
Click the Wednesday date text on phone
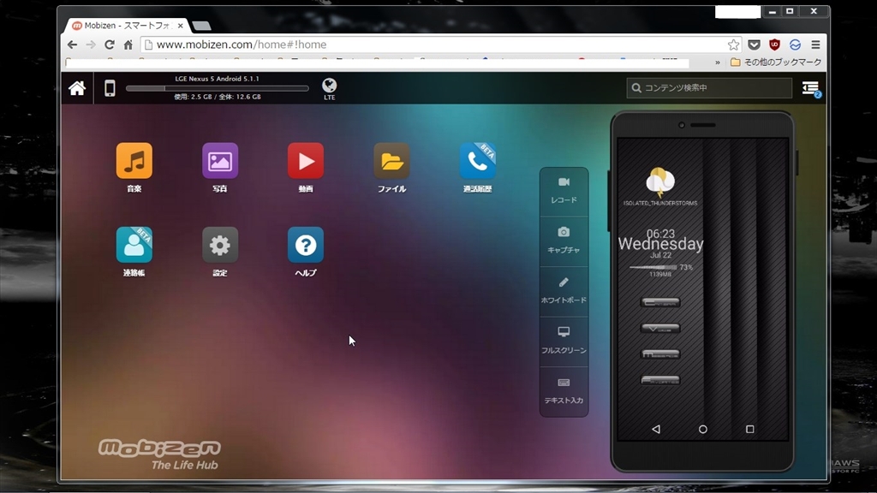pos(660,244)
